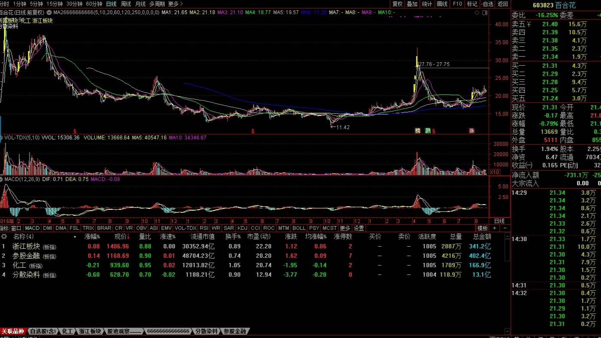This screenshot has height=338, width=601.
Task: Open the gear settings icon beside 名称(4)
Action: (4, 236)
